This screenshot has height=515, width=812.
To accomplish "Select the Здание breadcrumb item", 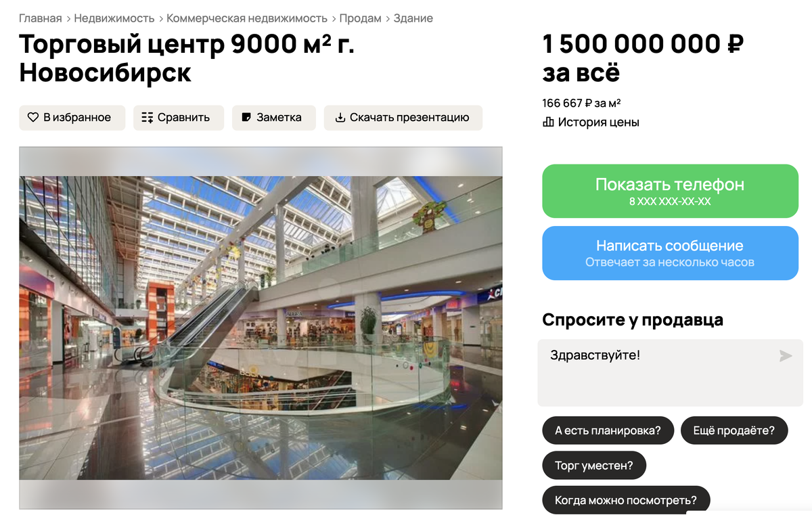I will pyautogui.click(x=413, y=18).
